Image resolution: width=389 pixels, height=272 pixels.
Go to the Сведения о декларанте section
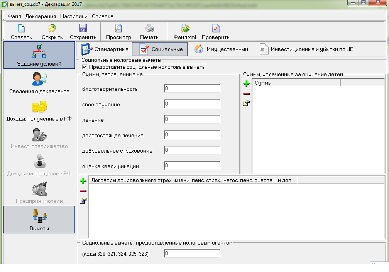click(39, 83)
